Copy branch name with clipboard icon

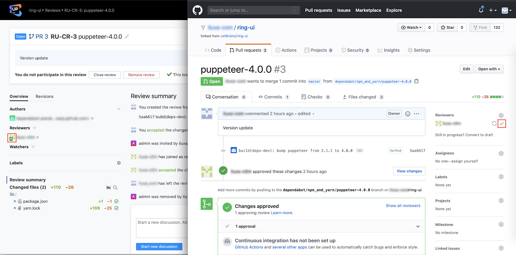[x=416, y=81]
